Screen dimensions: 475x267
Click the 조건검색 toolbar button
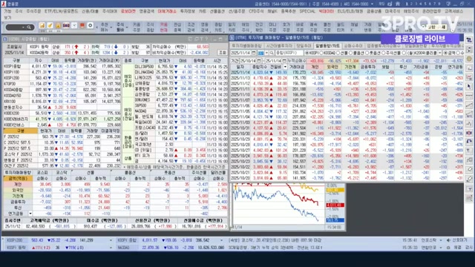[191, 27]
